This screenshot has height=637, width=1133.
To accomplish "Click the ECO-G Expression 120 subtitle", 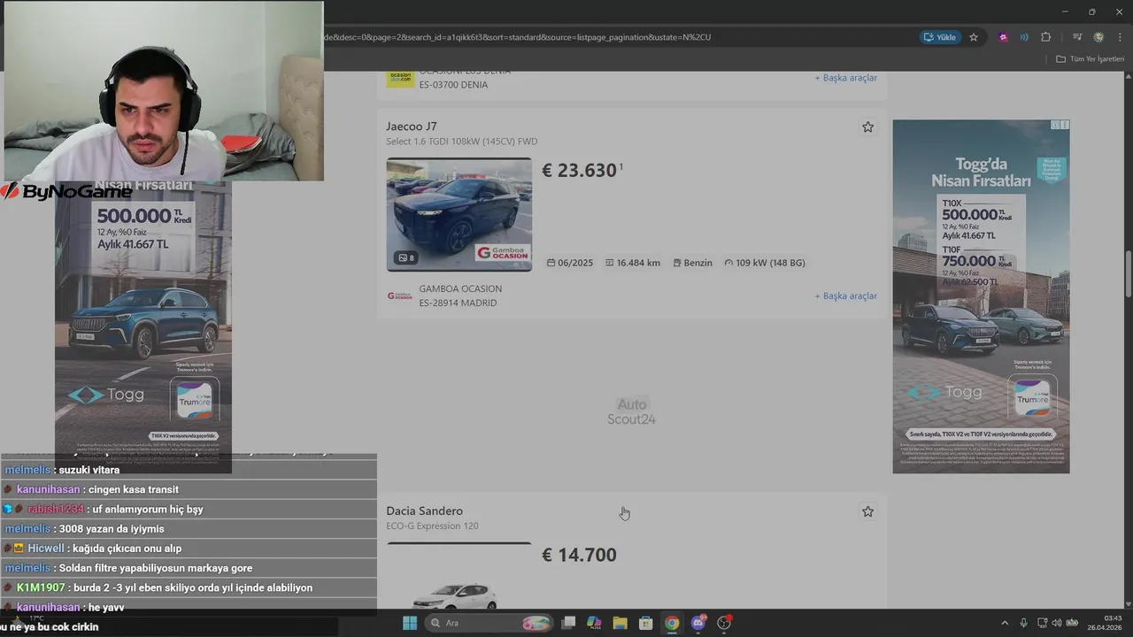I will (x=432, y=526).
